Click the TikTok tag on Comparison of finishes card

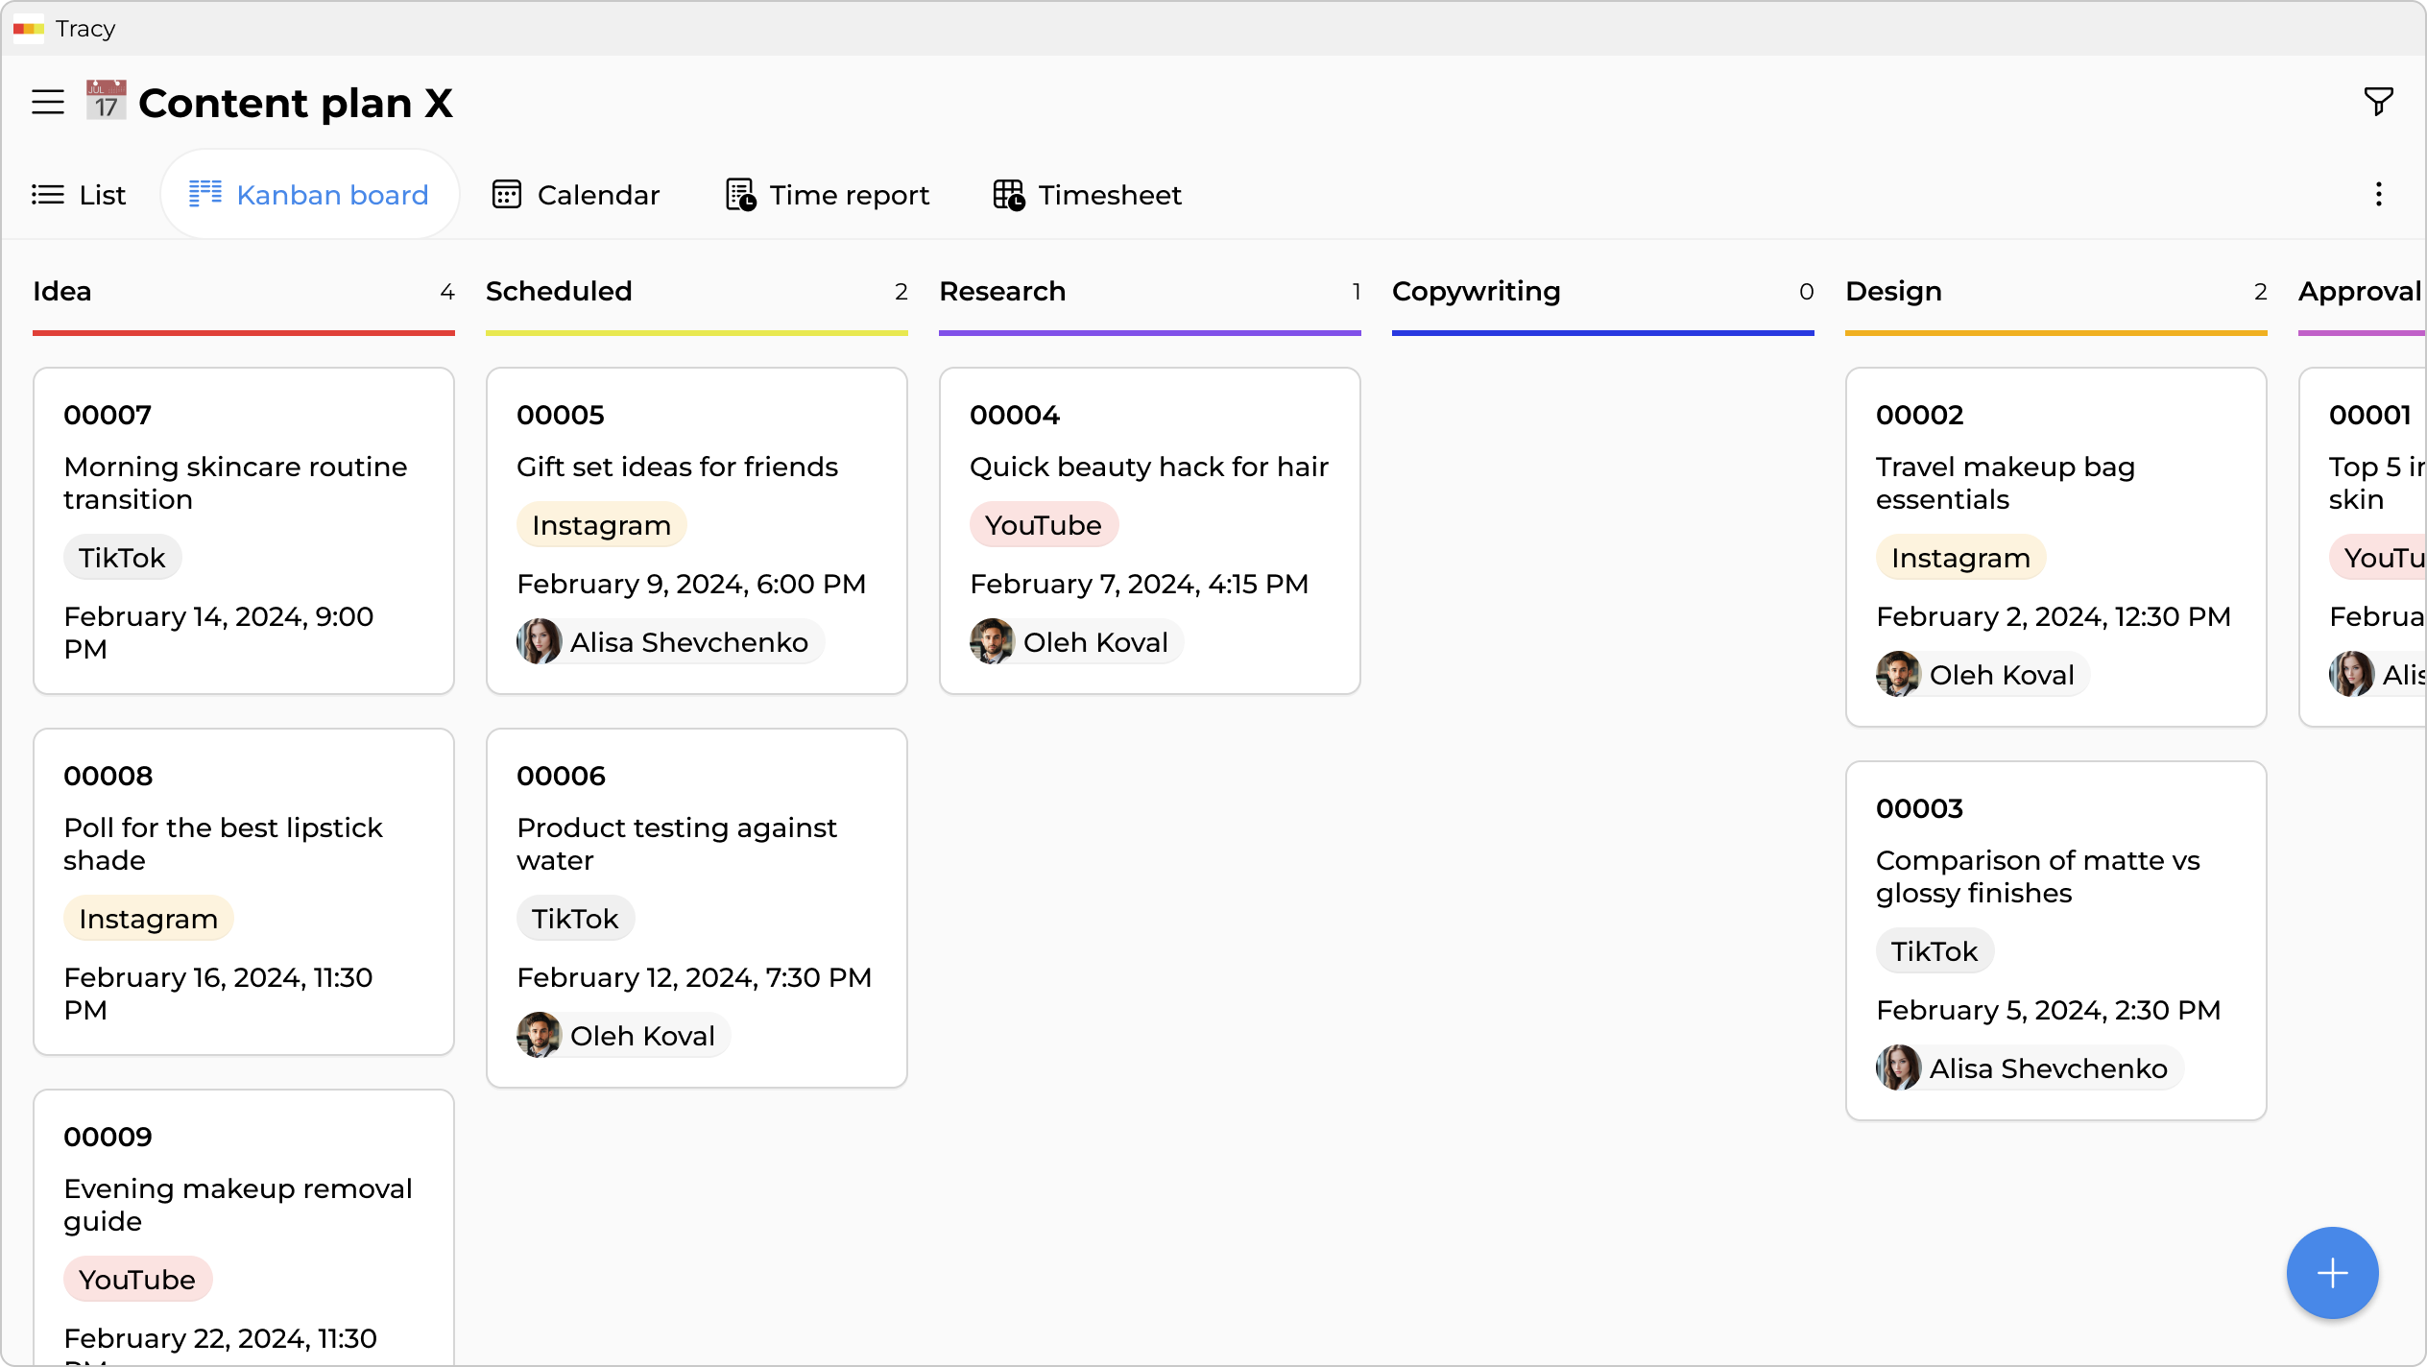click(1934, 950)
